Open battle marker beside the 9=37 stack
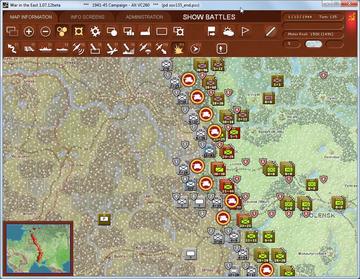 point(206,114)
